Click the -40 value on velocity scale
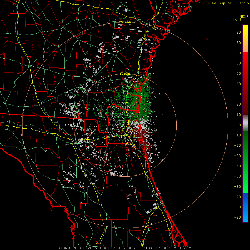Image resolution: width=250 pixels, height=250 pixels. pos(237,166)
